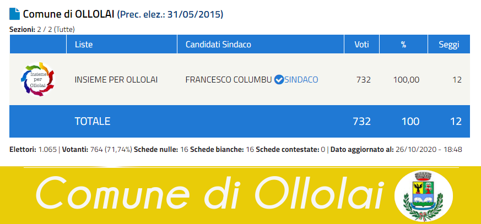
Task: Click the 100,00 percentage value
Action: click(406, 80)
